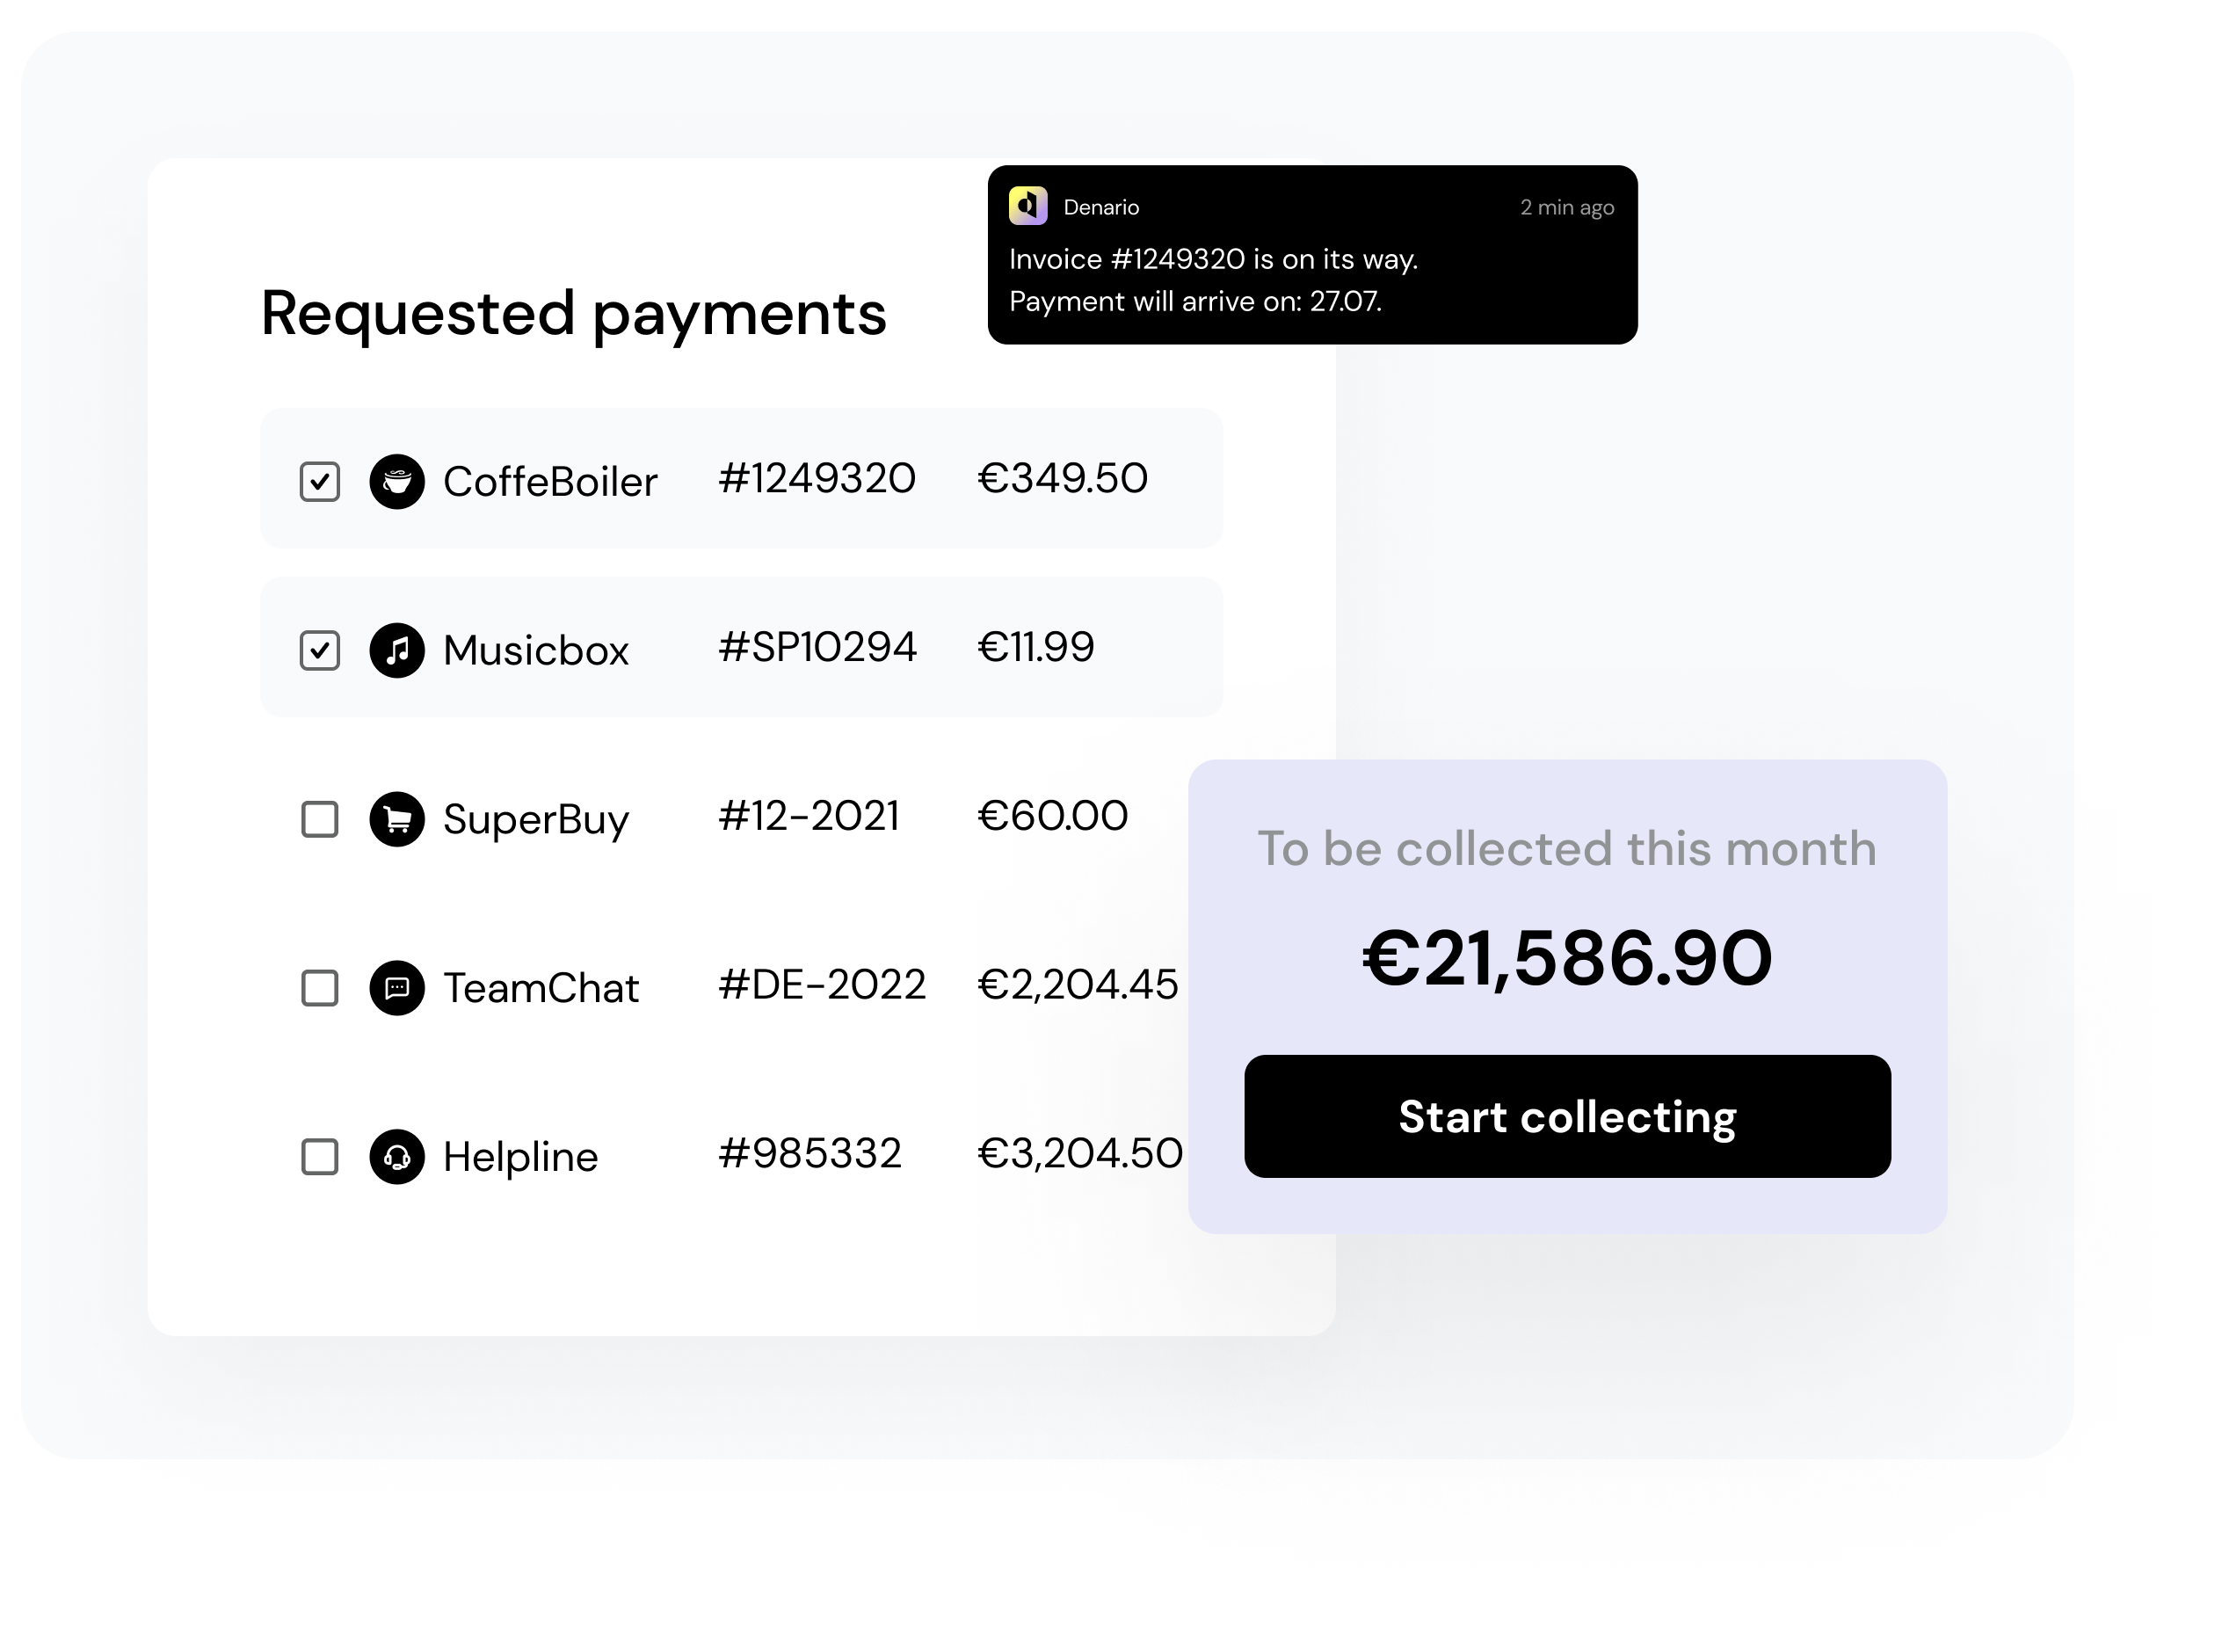Click the Helpline invoice #985332
The height and width of the screenshot is (1635, 2229).
pyautogui.click(x=810, y=1154)
